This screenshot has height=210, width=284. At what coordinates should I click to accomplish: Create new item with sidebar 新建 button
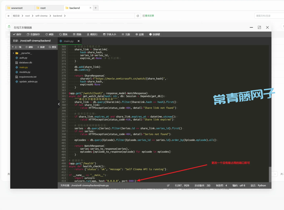pos(41,47)
